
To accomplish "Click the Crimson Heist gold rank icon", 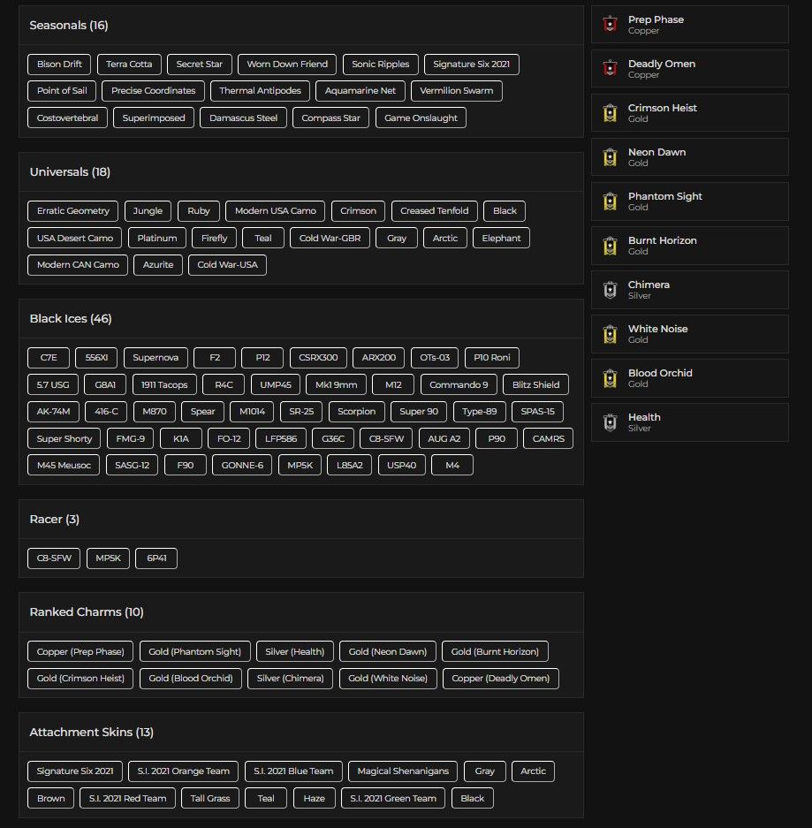I will click(610, 113).
